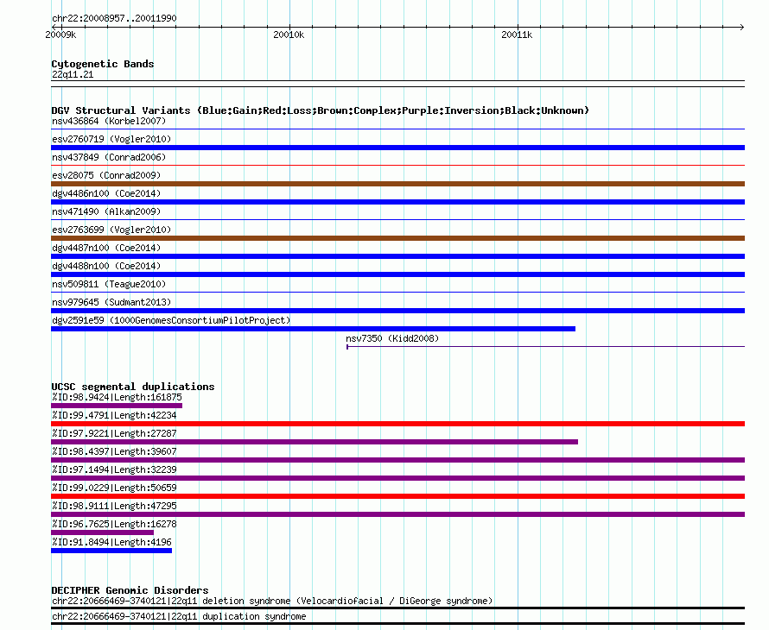Image resolution: width=769 pixels, height=630 pixels.
Task: Select variant nsv979645 (Sudmant2013) label
Action: 111,302
